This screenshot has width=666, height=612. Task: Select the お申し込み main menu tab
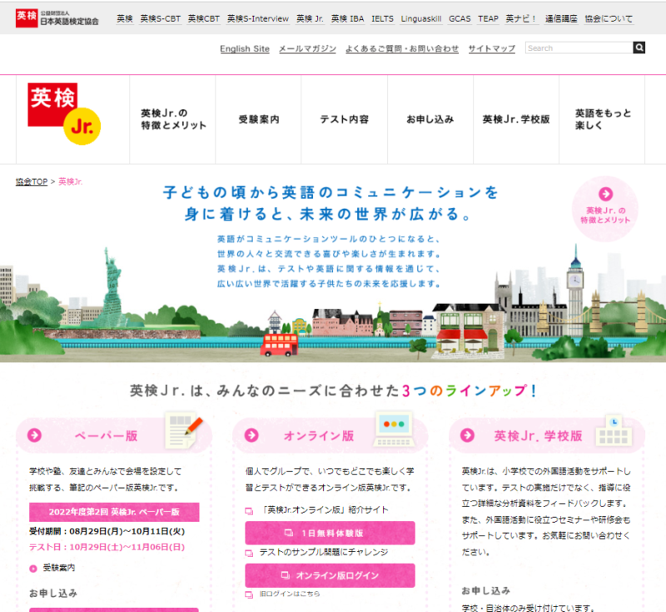(x=430, y=119)
